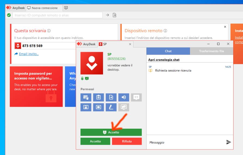Toggle lock desktop on session end permission
This screenshot has width=243, height=155.
(86, 107)
